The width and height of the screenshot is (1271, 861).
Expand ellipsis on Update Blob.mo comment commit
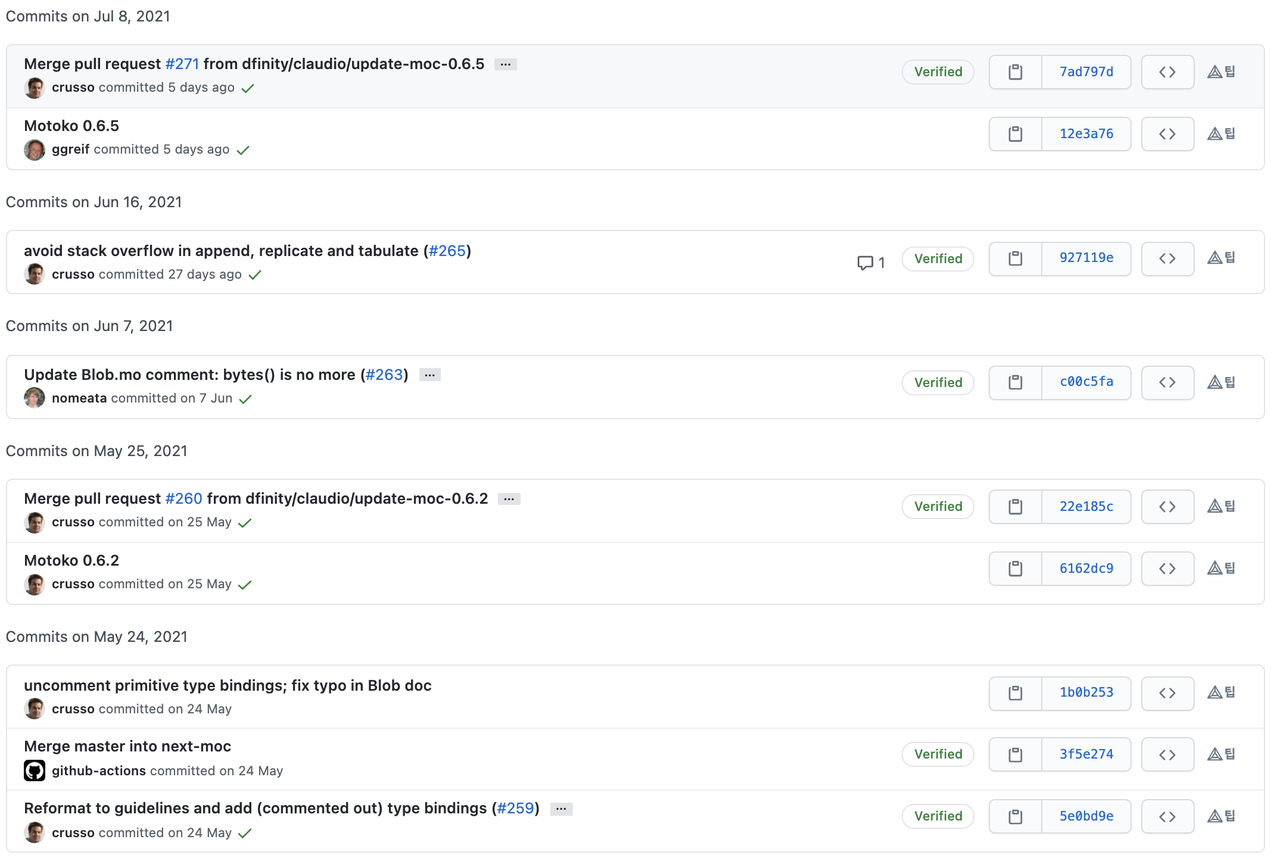click(x=429, y=375)
